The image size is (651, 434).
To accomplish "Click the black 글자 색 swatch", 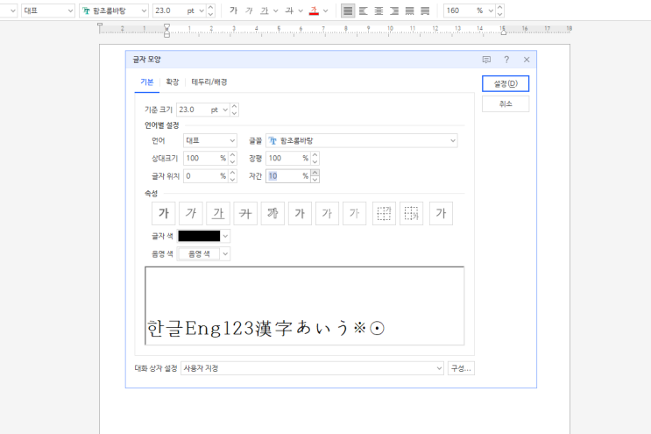I will [x=199, y=236].
